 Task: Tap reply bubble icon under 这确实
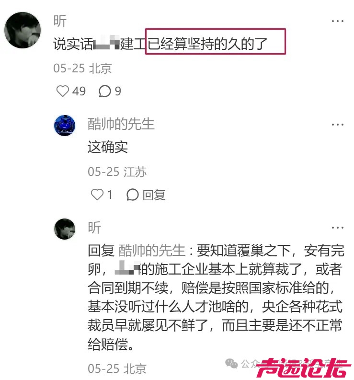coord(133,195)
